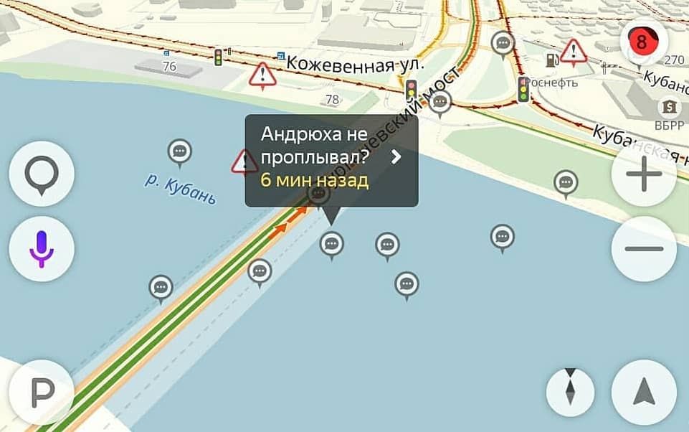Tap the warning sign near Роснефть
Viewport: 689px width, 432px height.
[x=573, y=52]
